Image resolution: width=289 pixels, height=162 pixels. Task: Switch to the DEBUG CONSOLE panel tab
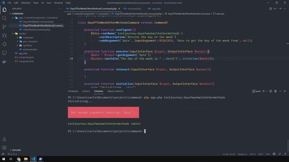point(115,91)
